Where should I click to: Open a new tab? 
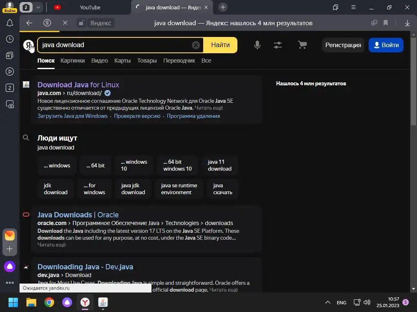[223, 7]
